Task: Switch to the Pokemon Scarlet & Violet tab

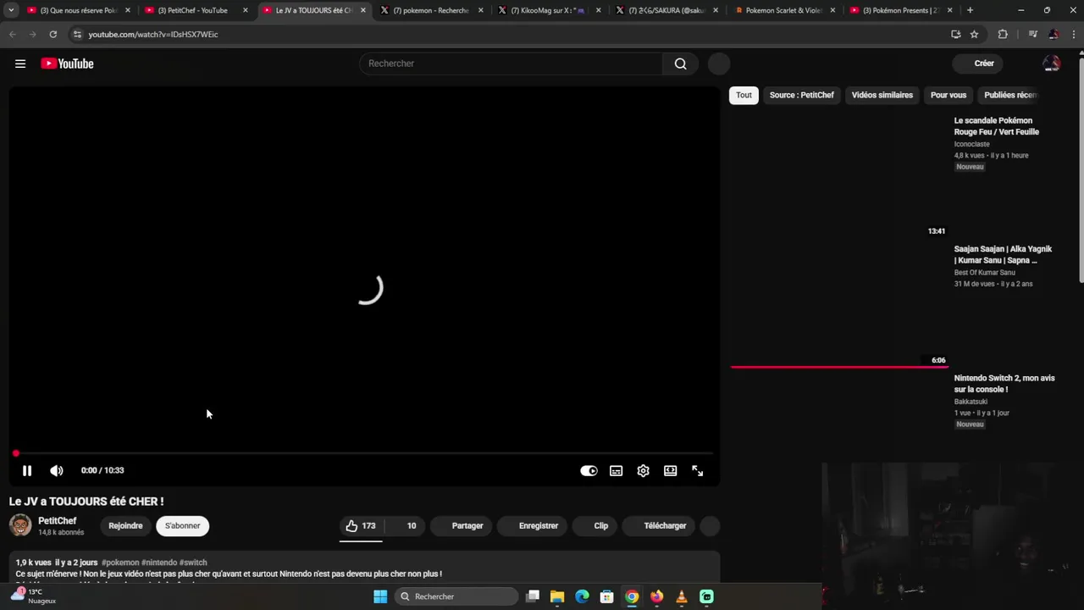Action: click(x=784, y=10)
